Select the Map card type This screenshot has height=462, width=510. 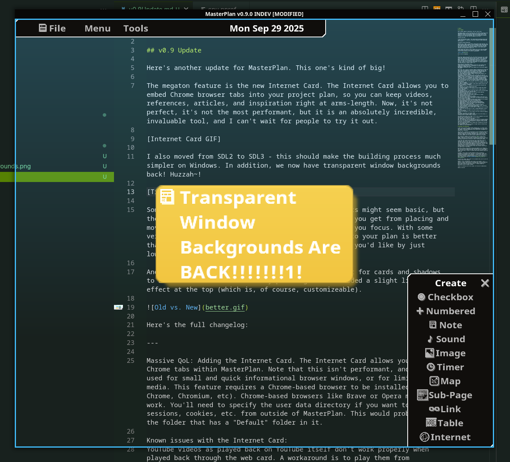pos(446,381)
